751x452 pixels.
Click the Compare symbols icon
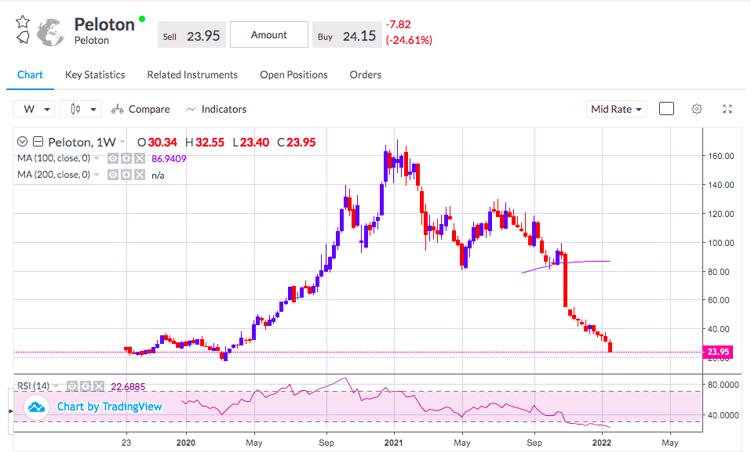(117, 110)
